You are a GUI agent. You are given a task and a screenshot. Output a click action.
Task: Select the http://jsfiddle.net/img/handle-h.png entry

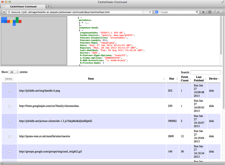point(40,91)
